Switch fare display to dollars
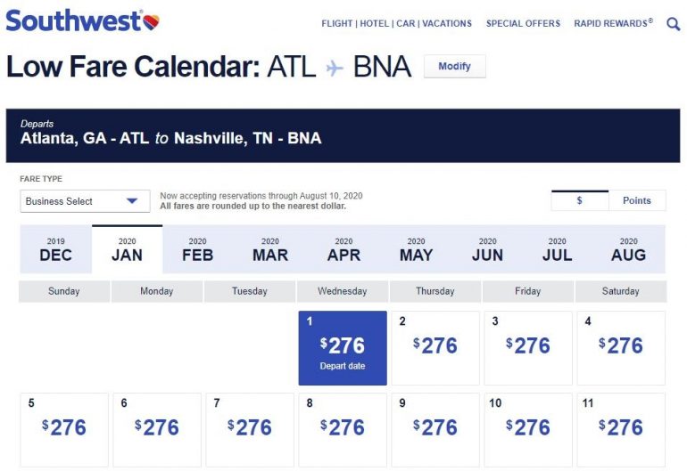687x471 pixels. tap(580, 200)
